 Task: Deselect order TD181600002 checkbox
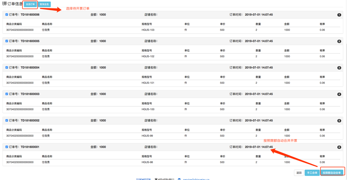(x=7, y=120)
